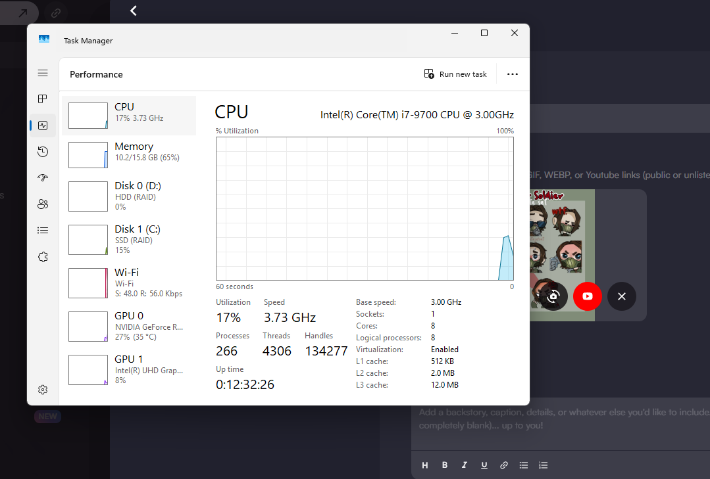Click the Intel Core i7-9700 CPU name text

[417, 115]
